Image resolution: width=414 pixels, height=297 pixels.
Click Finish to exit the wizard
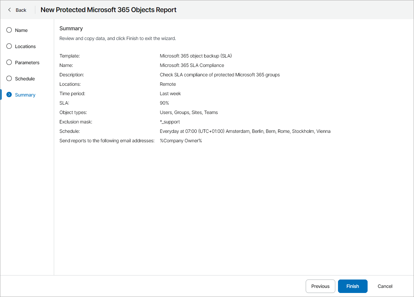[352, 286]
